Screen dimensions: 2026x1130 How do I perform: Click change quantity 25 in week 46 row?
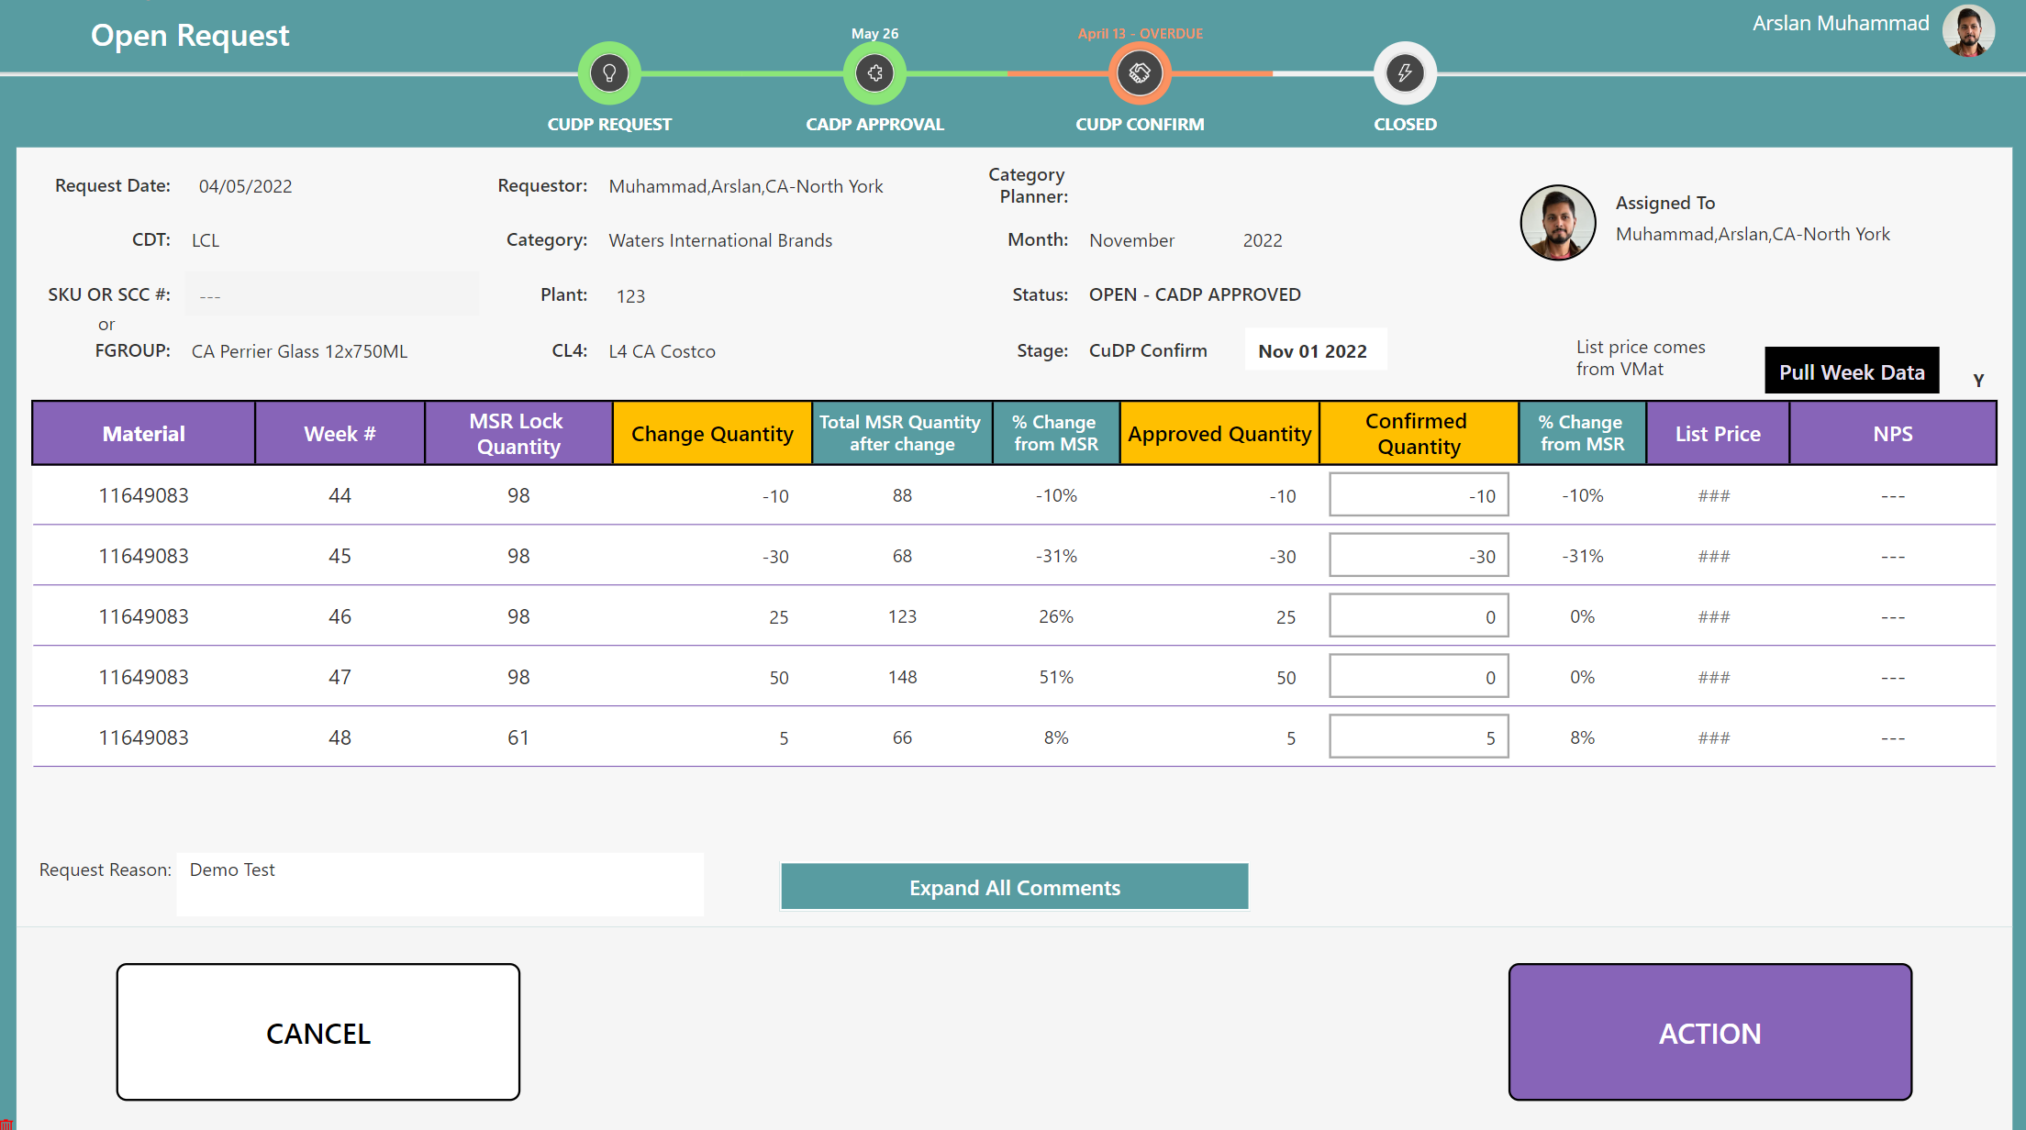click(x=778, y=617)
